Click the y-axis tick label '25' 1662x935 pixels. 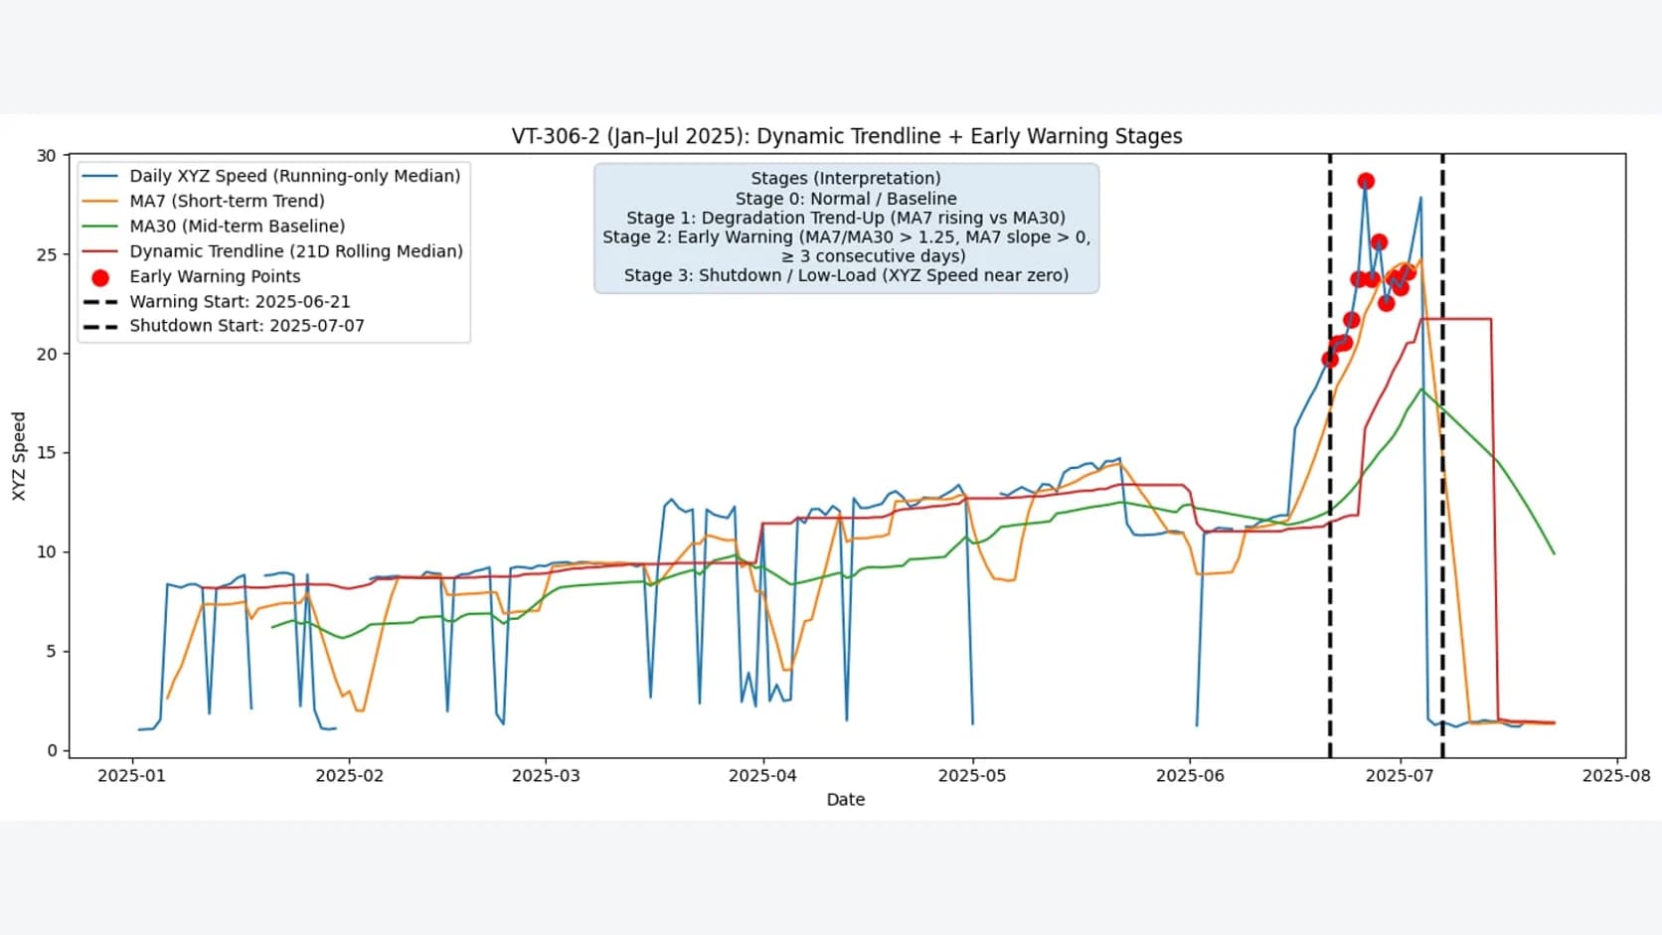click(x=47, y=254)
